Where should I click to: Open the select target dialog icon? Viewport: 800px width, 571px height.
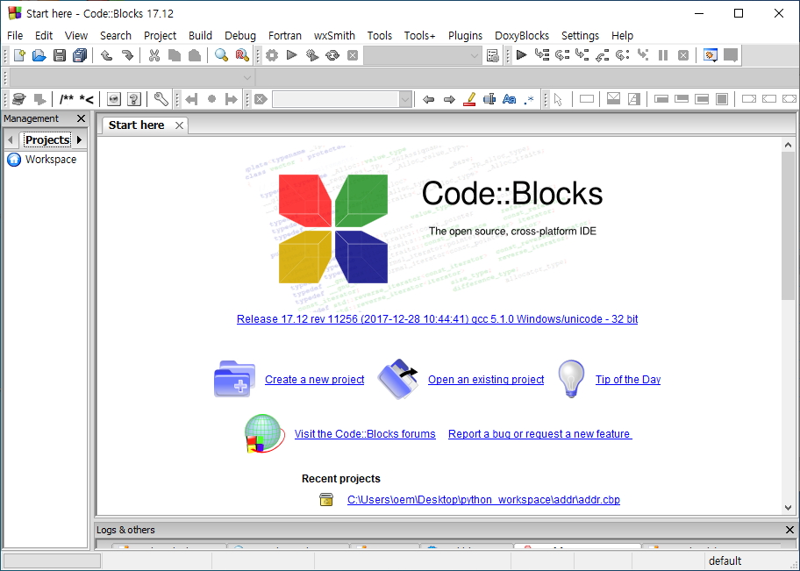tap(492, 55)
